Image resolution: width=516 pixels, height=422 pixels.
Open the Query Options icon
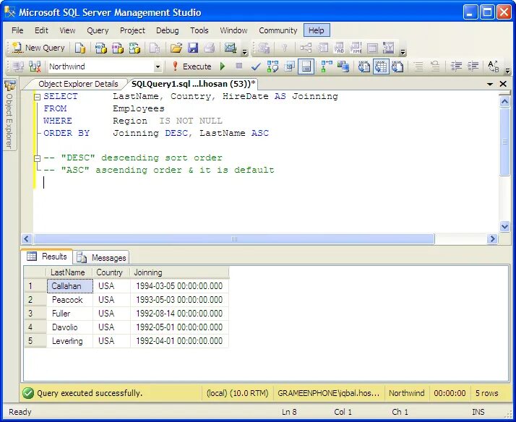point(289,66)
